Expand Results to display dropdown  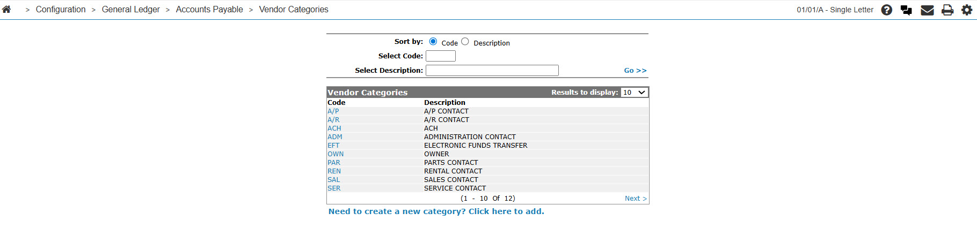pyautogui.click(x=635, y=93)
